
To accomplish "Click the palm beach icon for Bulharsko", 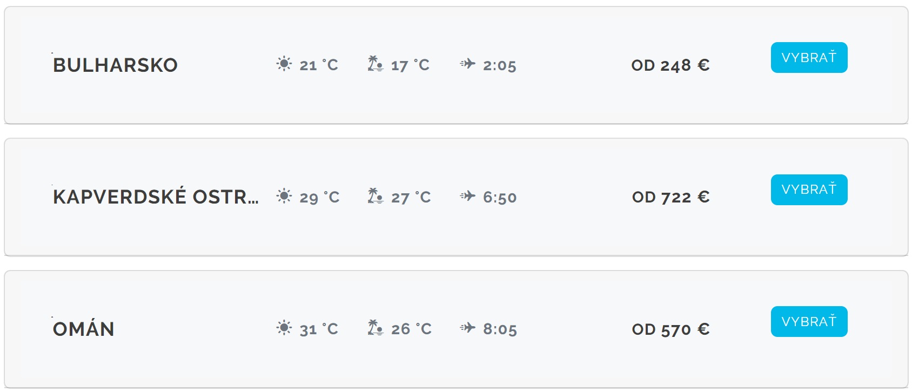I will 375,64.
